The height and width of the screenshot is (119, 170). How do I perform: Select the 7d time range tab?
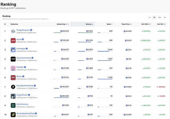pos(154,18)
